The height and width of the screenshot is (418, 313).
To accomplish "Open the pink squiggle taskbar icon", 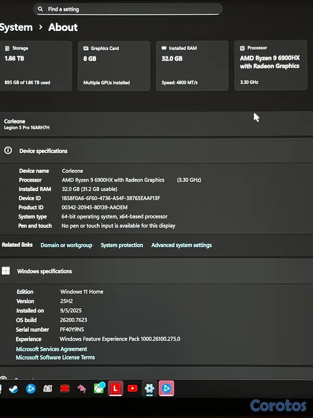I will click(82, 388).
